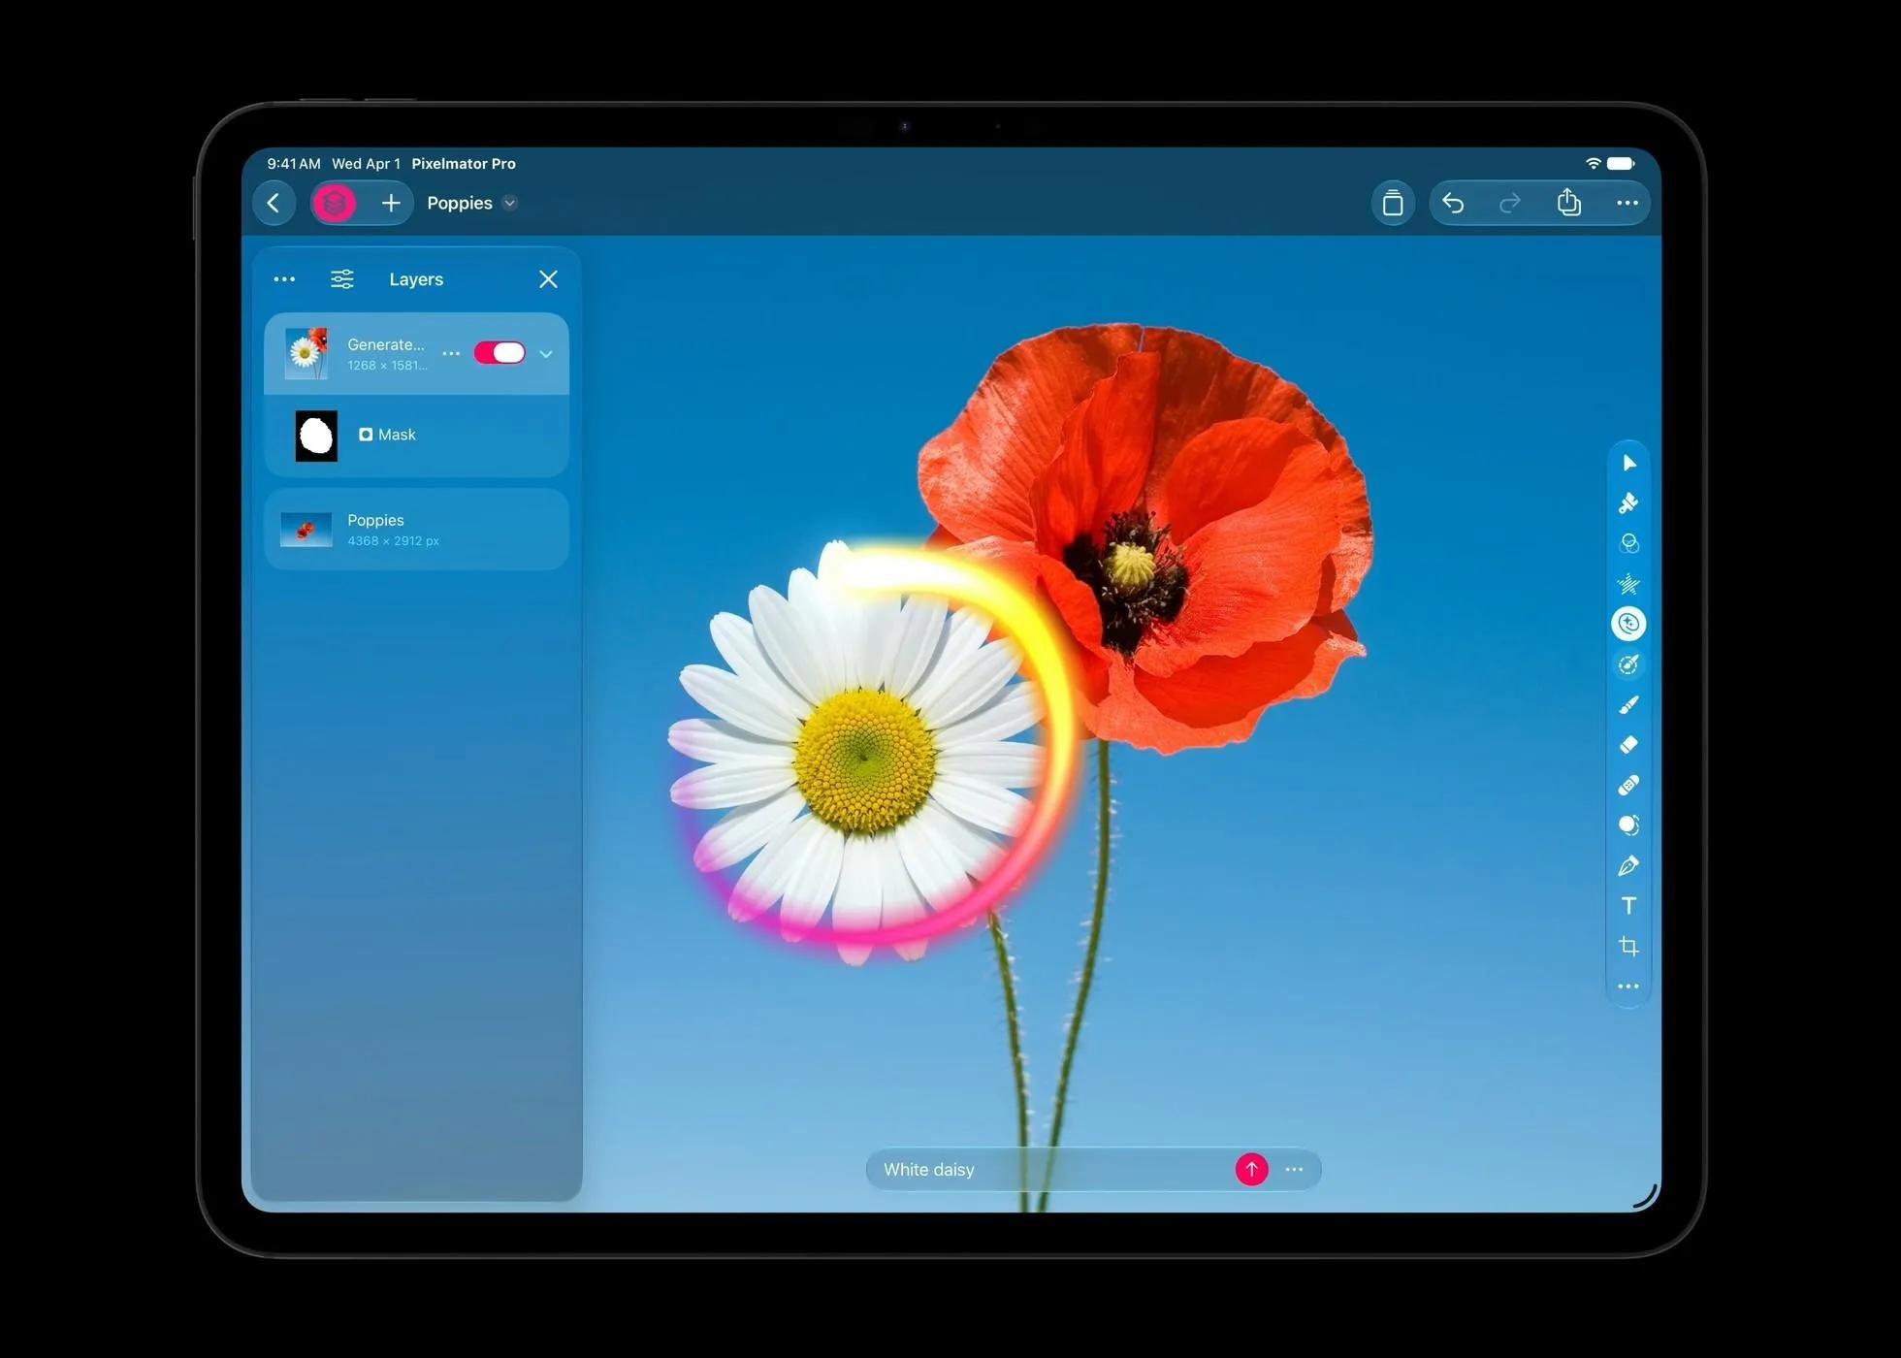Open layer filter sliders options
Viewport: 1901px width, 1358px height.
(342, 279)
